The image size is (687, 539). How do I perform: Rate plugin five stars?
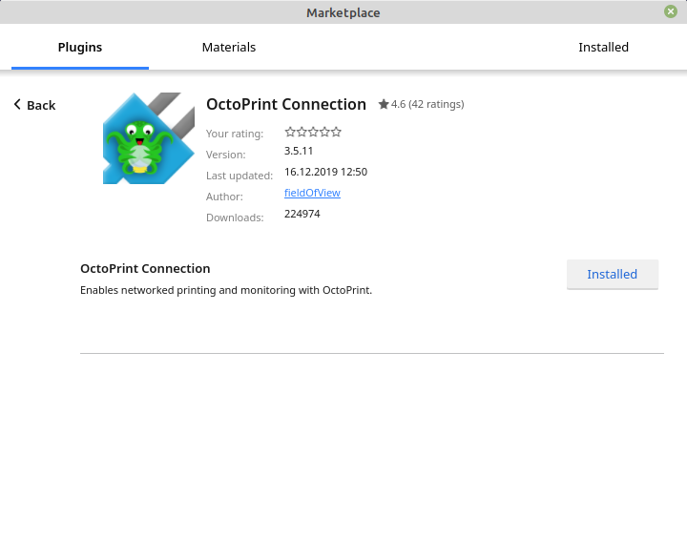coord(336,132)
